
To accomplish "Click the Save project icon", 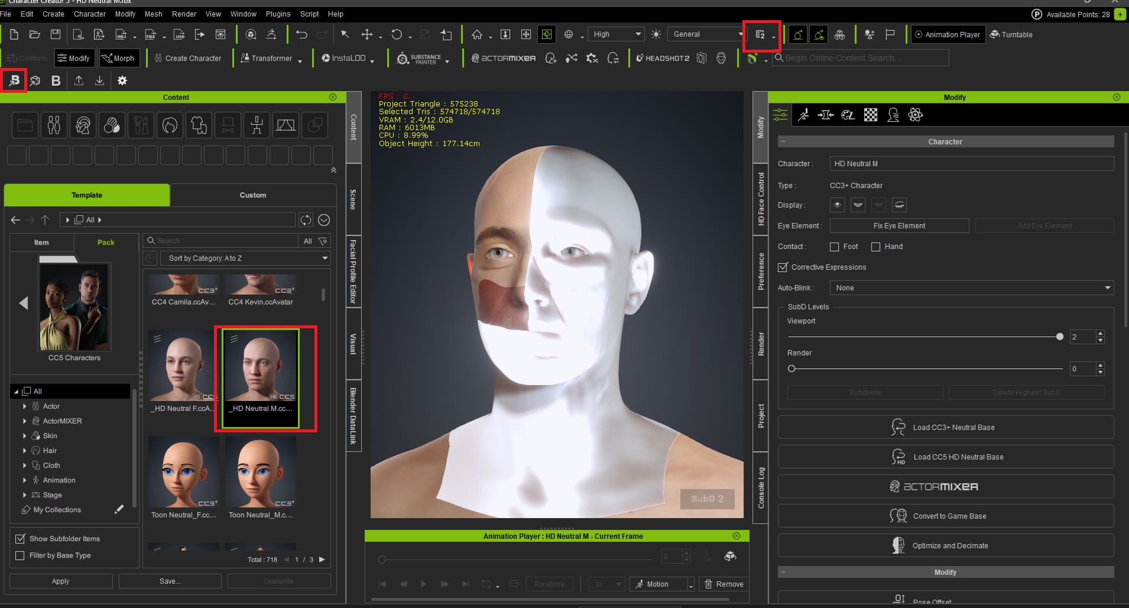I will tap(55, 34).
